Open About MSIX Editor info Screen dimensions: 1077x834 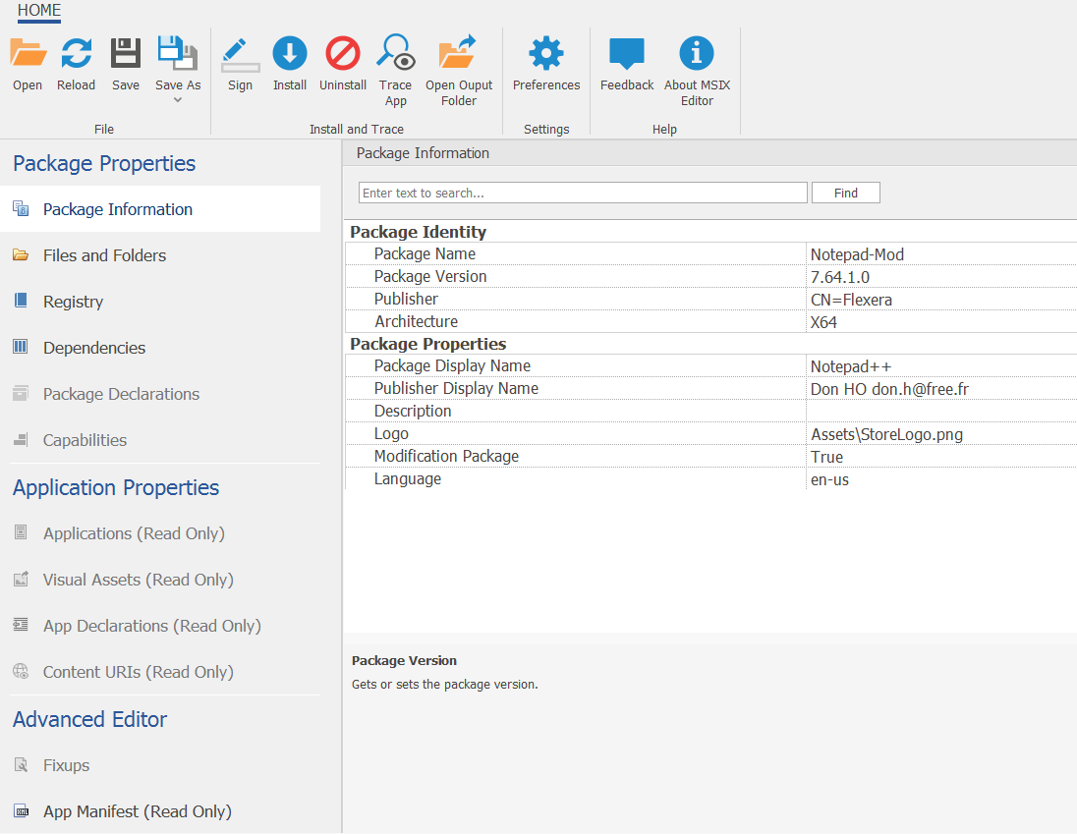(697, 54)
